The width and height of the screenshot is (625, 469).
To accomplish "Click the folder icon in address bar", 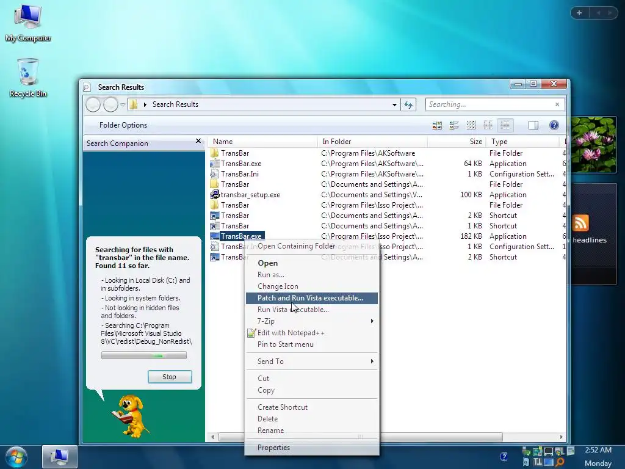I will [x=134, y=104].
